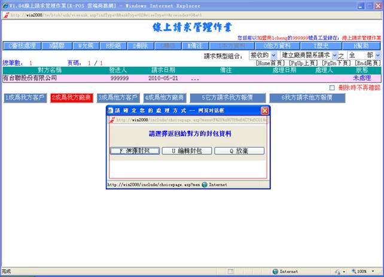
Task: Click the Internet zone globe in browser status bar
Action: coord(275,272)
